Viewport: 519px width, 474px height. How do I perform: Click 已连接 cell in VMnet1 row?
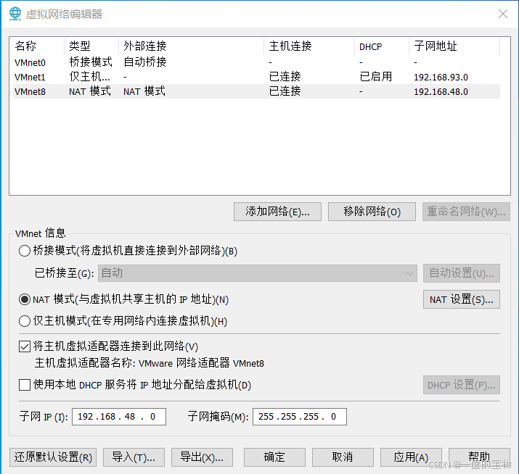pyautogui.click(x=285, y=77)
